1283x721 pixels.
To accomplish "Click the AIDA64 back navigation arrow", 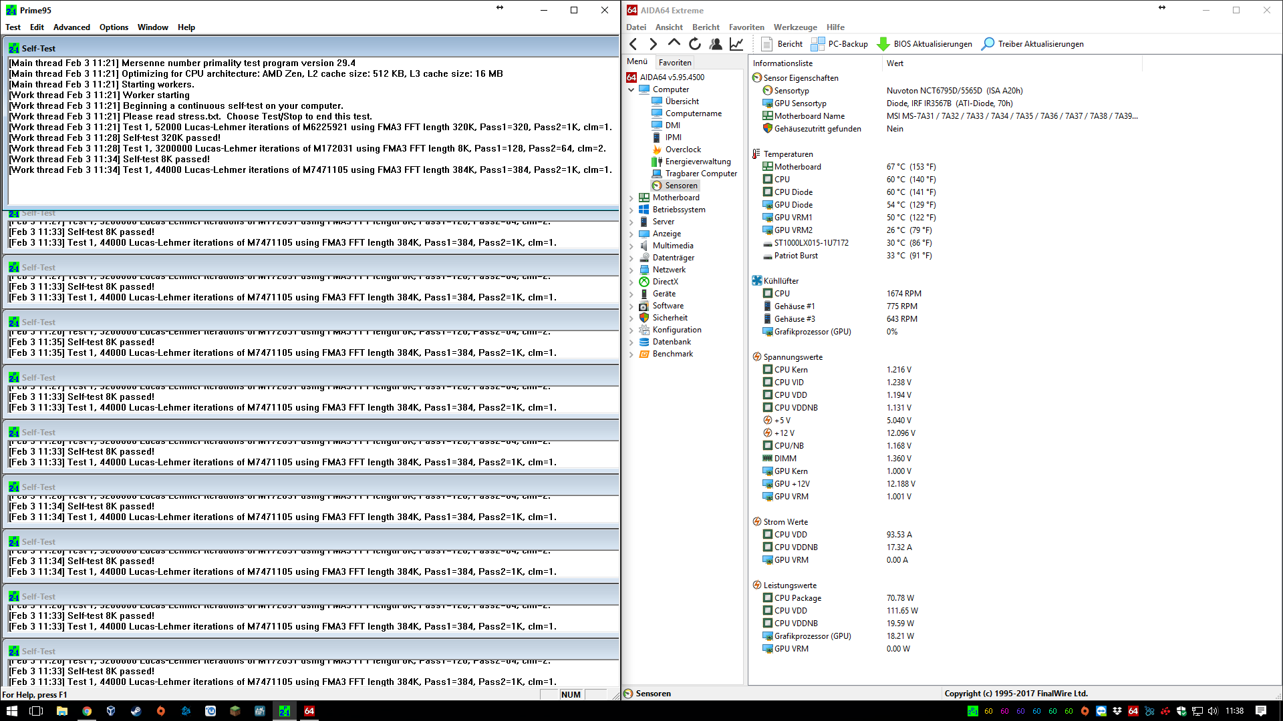I will 633,44.
